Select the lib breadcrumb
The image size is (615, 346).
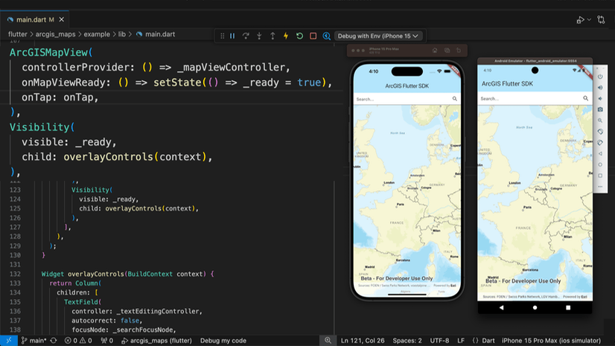point(122,34)
